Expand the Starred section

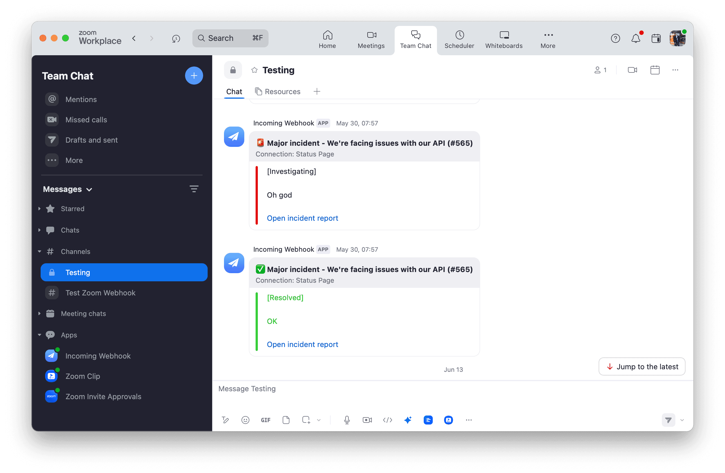coord(39,209)
